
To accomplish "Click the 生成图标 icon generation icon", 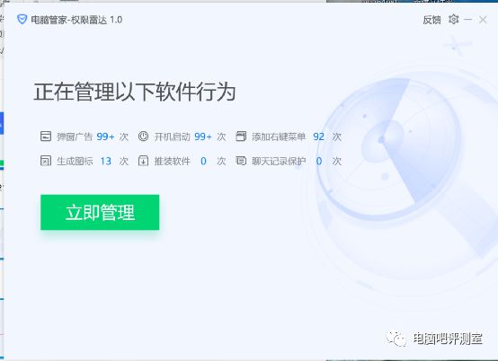I will [x=46, y=161].
